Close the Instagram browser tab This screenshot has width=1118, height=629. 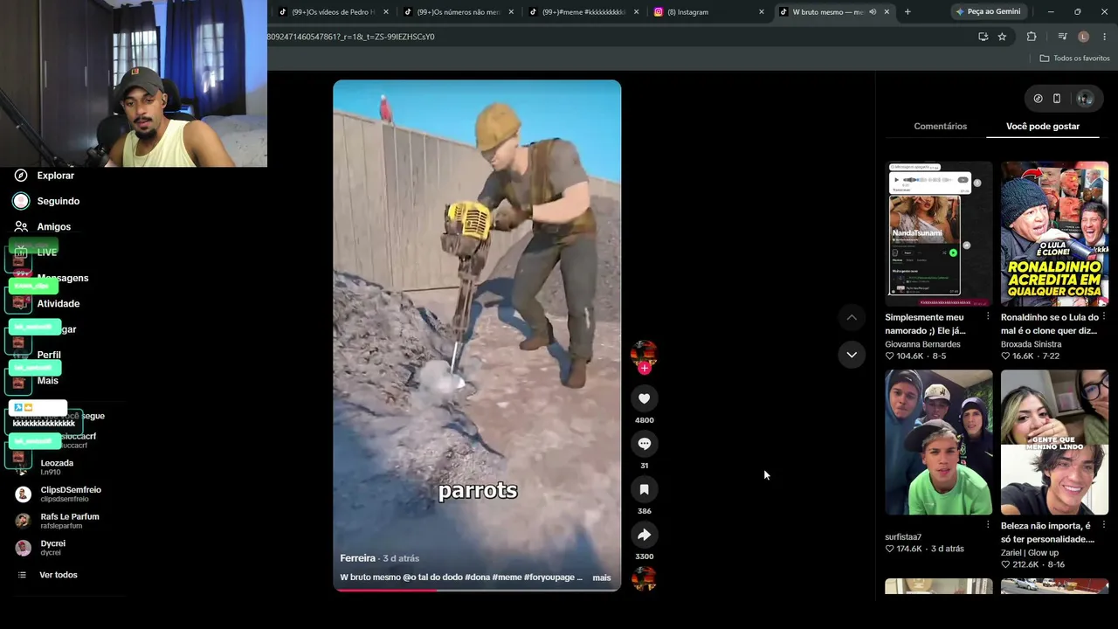[x=762, y=12]
